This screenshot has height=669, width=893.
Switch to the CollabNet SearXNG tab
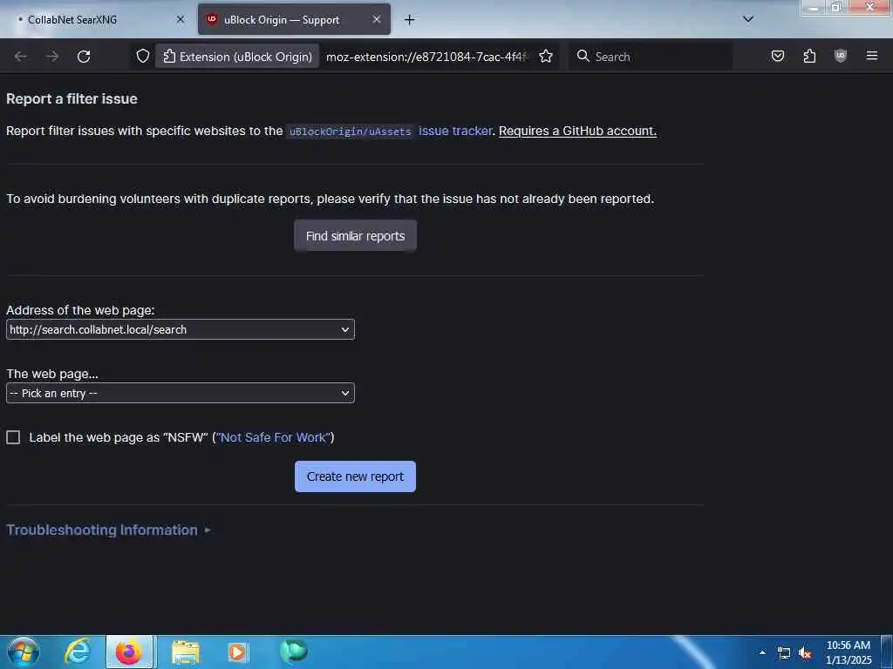click(97, 19)
